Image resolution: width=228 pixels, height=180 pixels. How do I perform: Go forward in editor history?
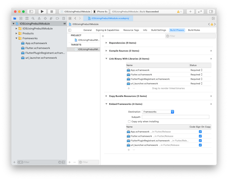[x=80, y=18]
